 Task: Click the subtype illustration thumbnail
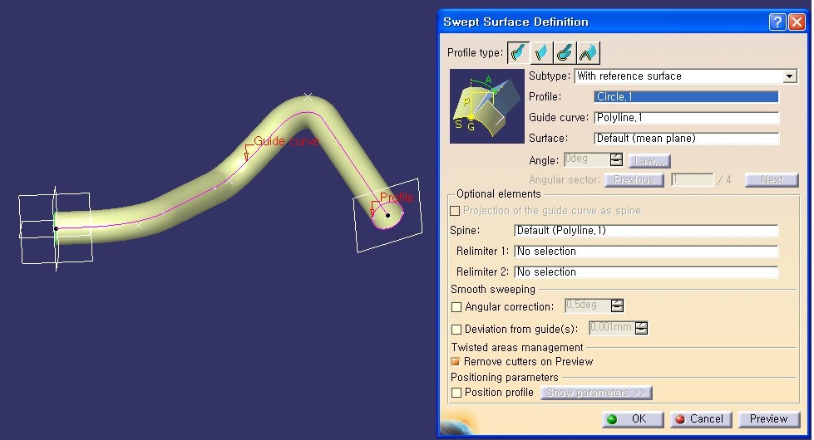(x=487, y=106)
